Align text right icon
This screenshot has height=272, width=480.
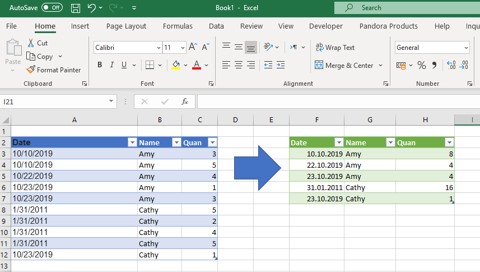pos(251,64)
